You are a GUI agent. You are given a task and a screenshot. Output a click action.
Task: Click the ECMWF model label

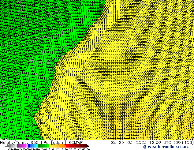[x=76, y=142]
